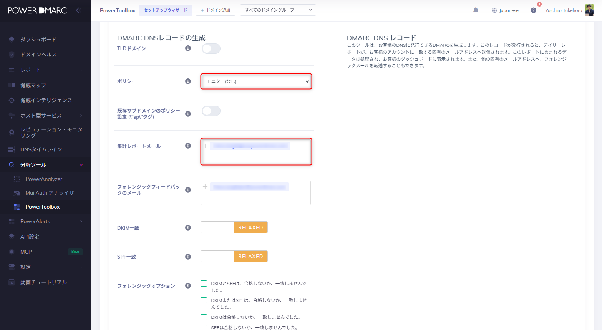This screenshot has height=330, width=602.
Task: Open help question mark icon
Action: 533,10
